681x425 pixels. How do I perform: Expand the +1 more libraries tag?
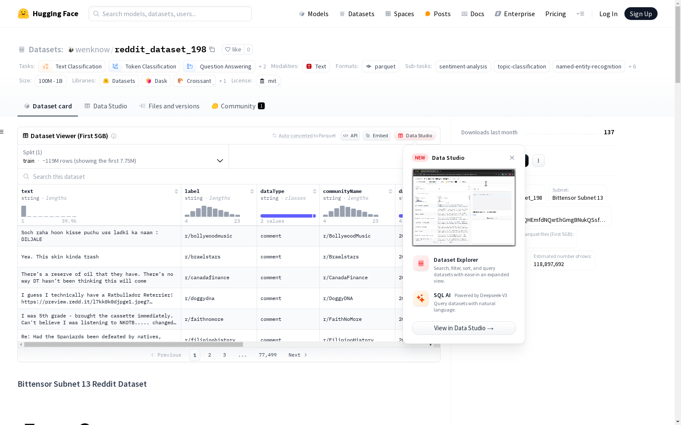click(223, 81)
